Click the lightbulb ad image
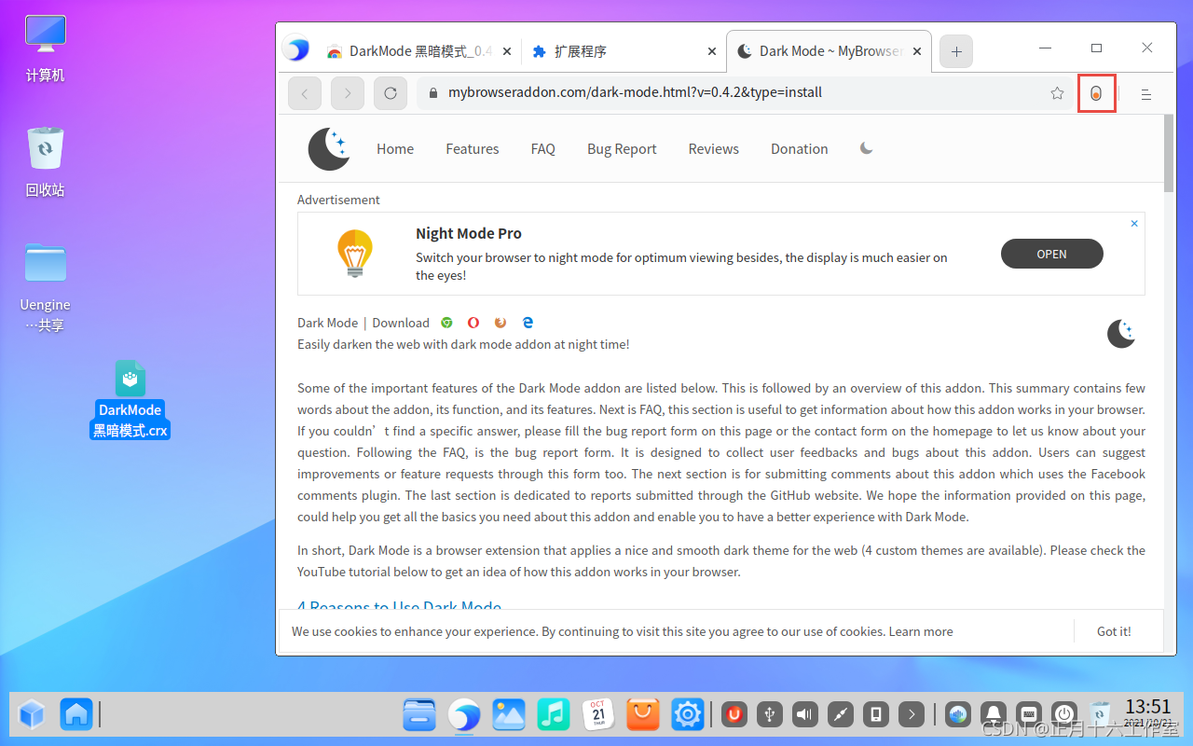Screen dimensions: 1193x746 [x=355, y=253]
